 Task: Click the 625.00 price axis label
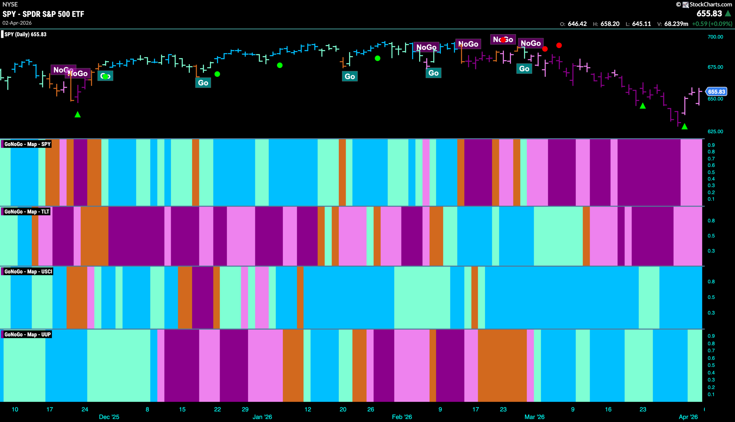[715, 132]
